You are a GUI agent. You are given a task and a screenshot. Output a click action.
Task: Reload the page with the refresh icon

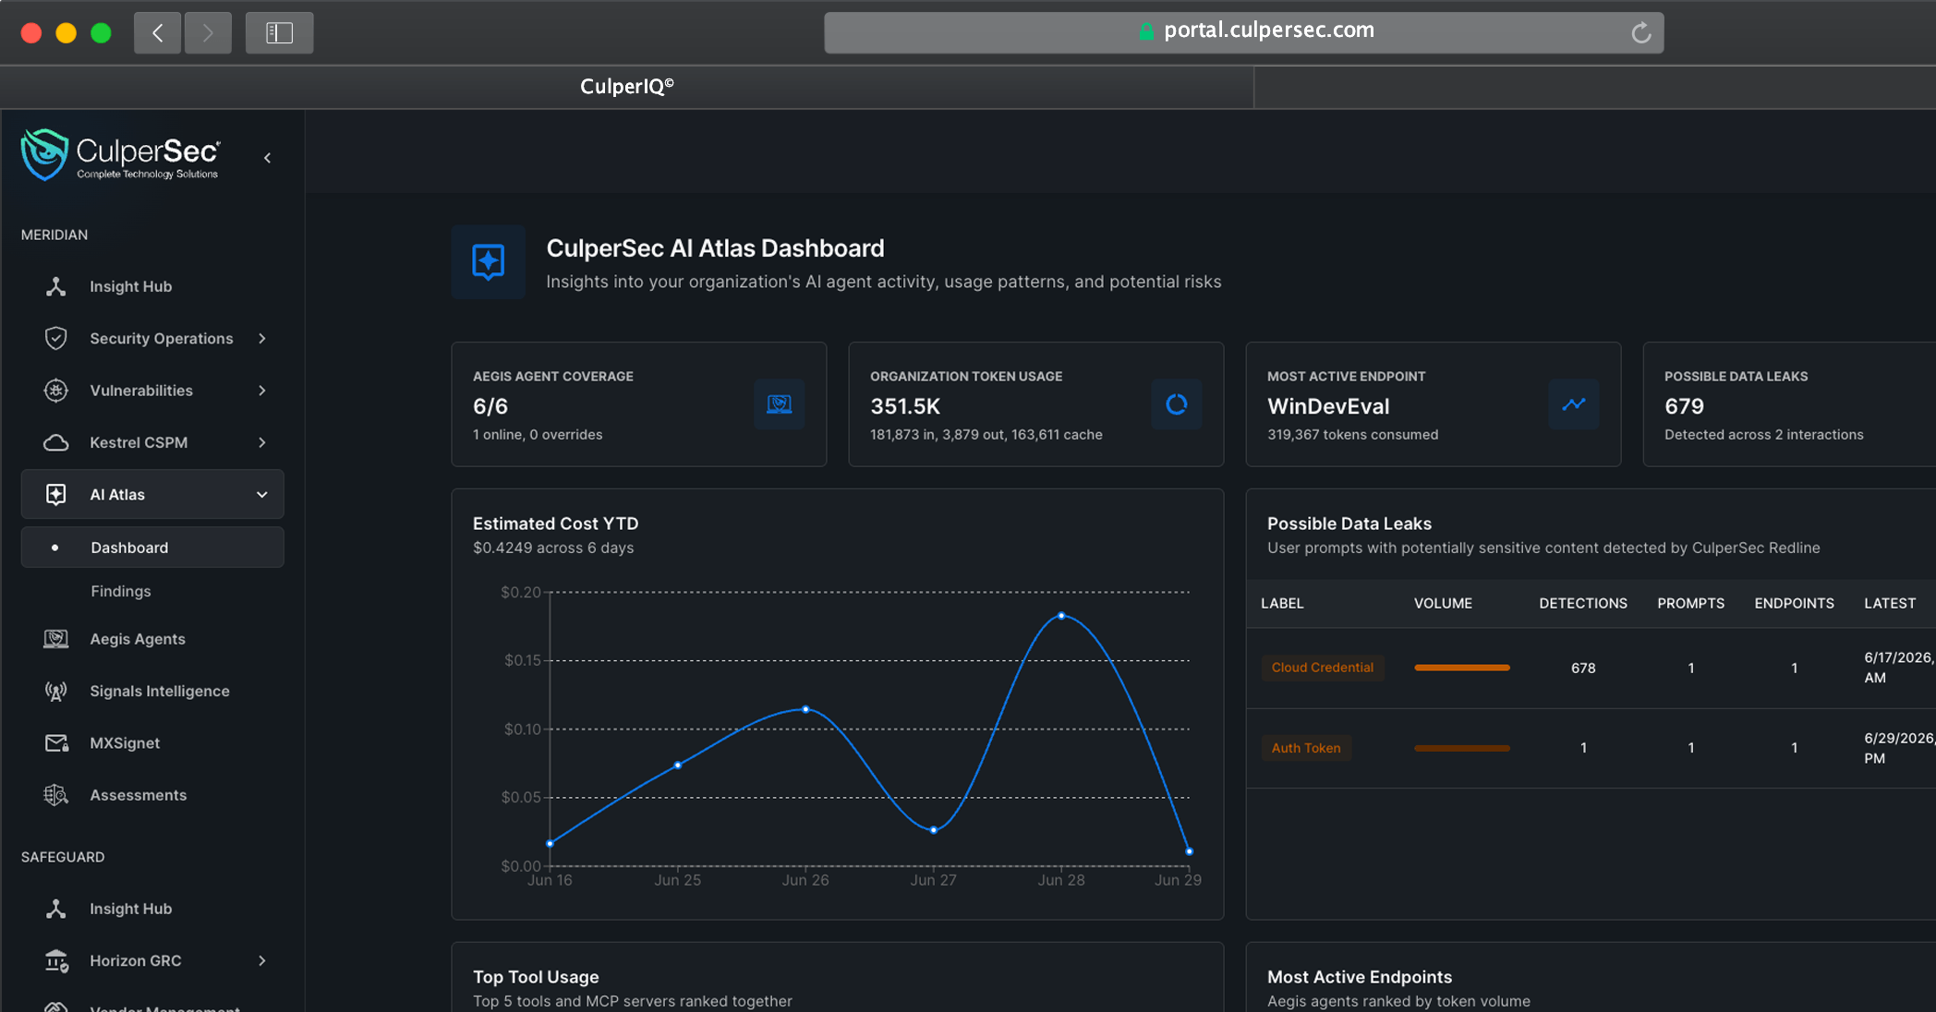1640,32
